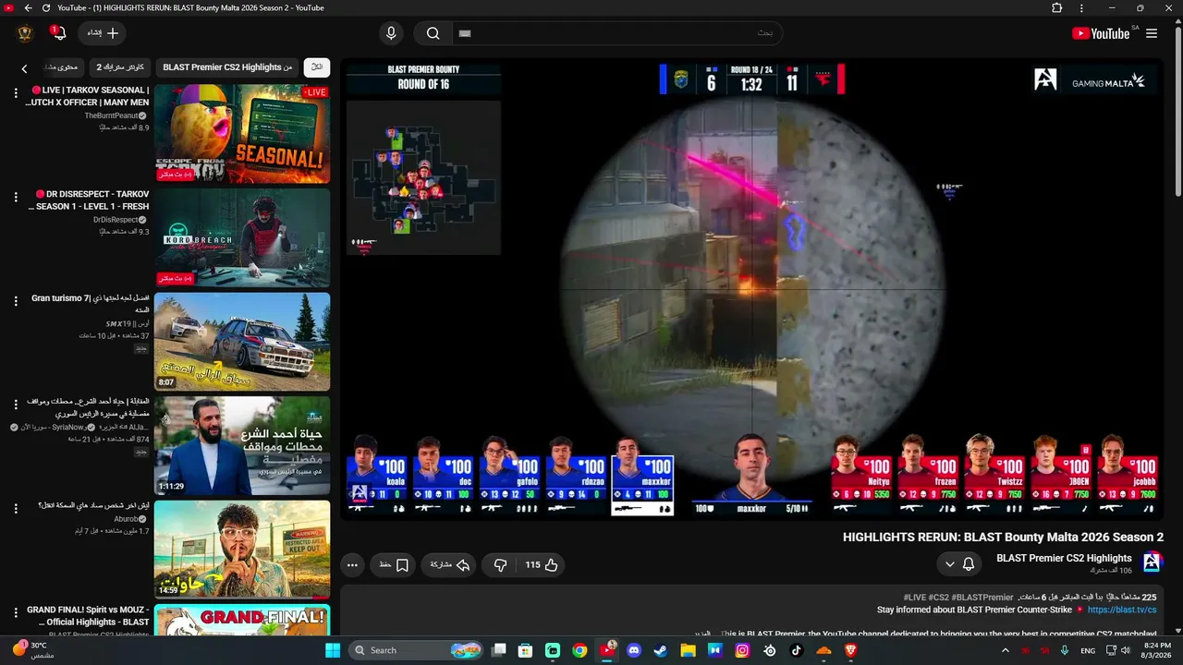The image size is (1183, 665).
Task: Open Dr Disrespect Tarkov stream thumbnail
Action: [242, 238]
